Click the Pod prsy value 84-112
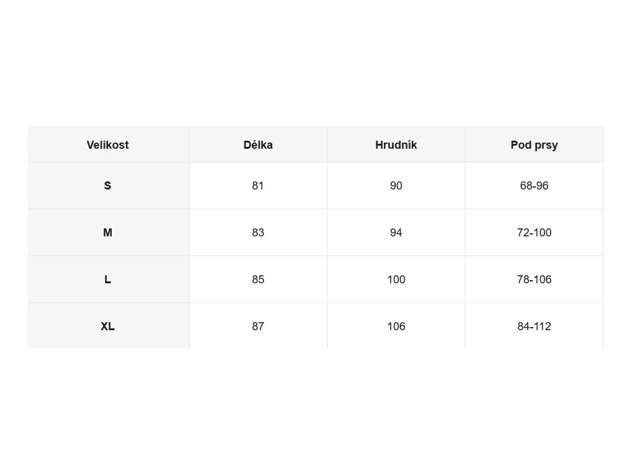Screen dimensions: 632x474 point(534,326)
